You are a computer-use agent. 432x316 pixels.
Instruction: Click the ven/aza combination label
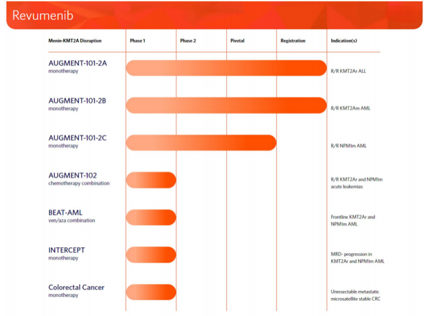[72, 220]
